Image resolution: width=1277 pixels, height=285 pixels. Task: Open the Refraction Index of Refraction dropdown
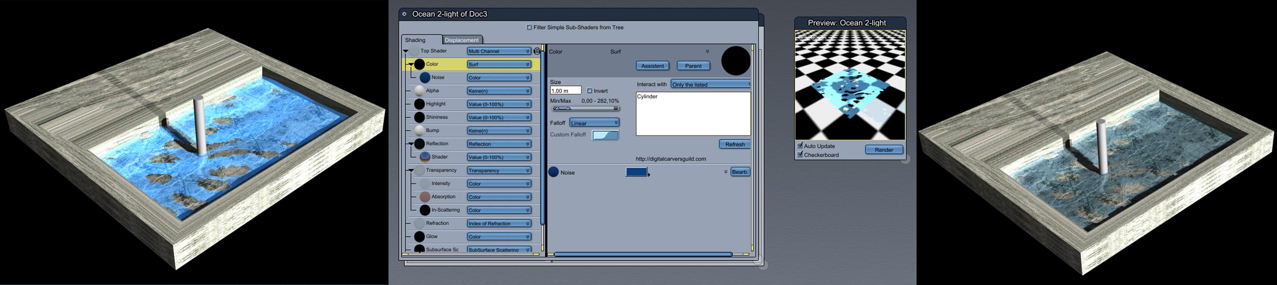499,224
